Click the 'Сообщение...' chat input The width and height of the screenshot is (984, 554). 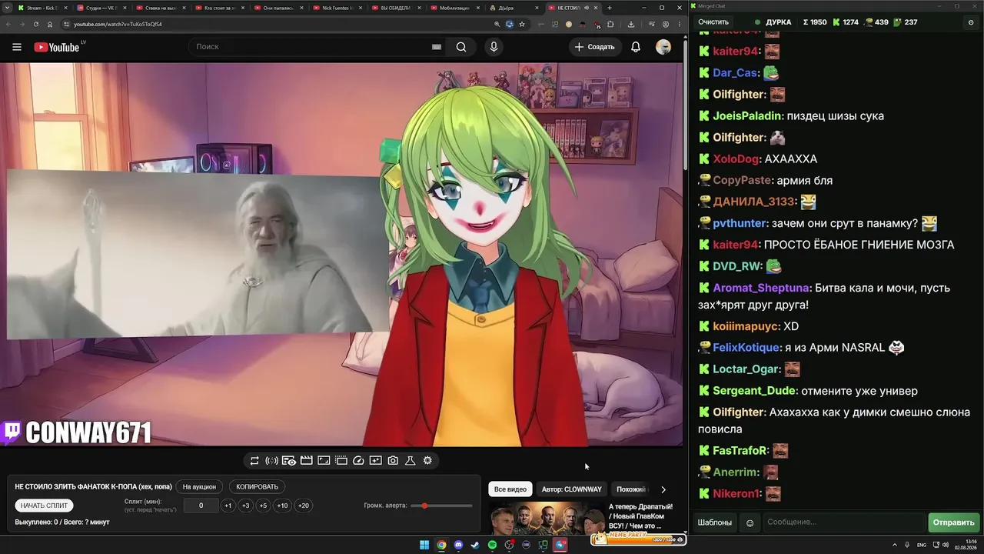tap(843, 523)
